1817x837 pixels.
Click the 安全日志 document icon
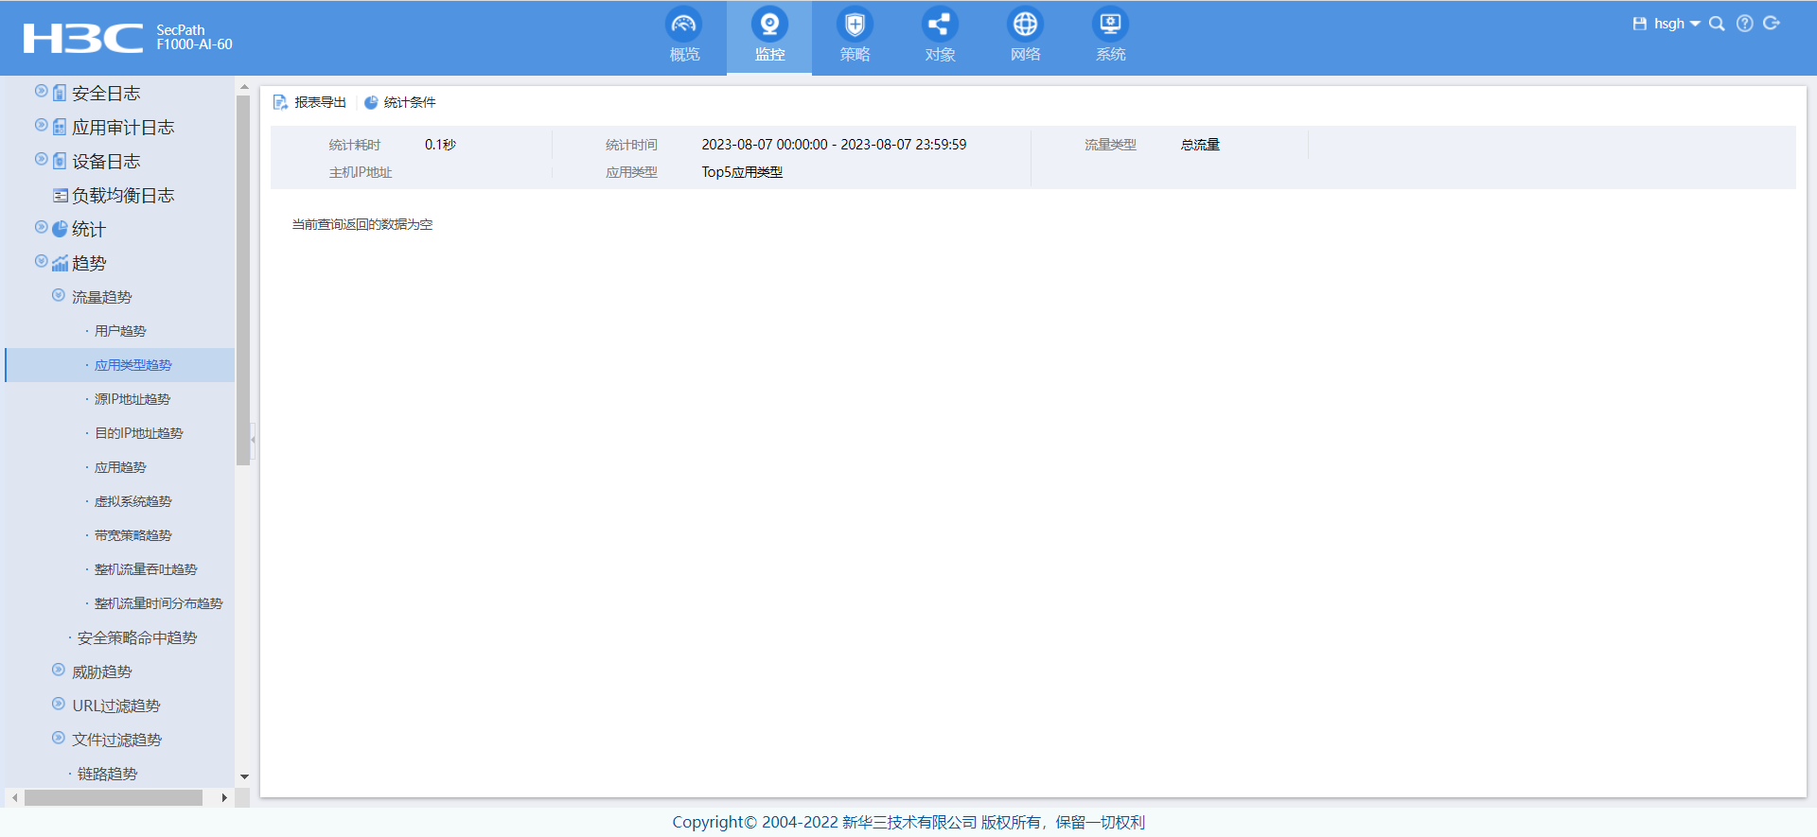tap(60, 93)
